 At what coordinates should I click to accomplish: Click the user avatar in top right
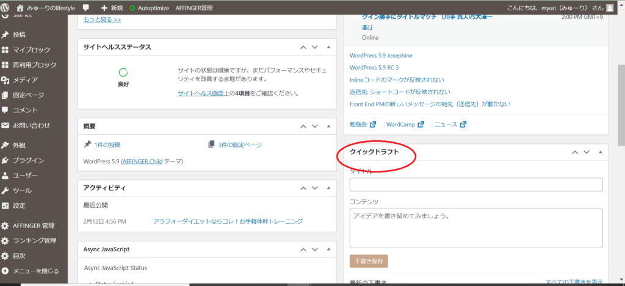pos(610,8)
